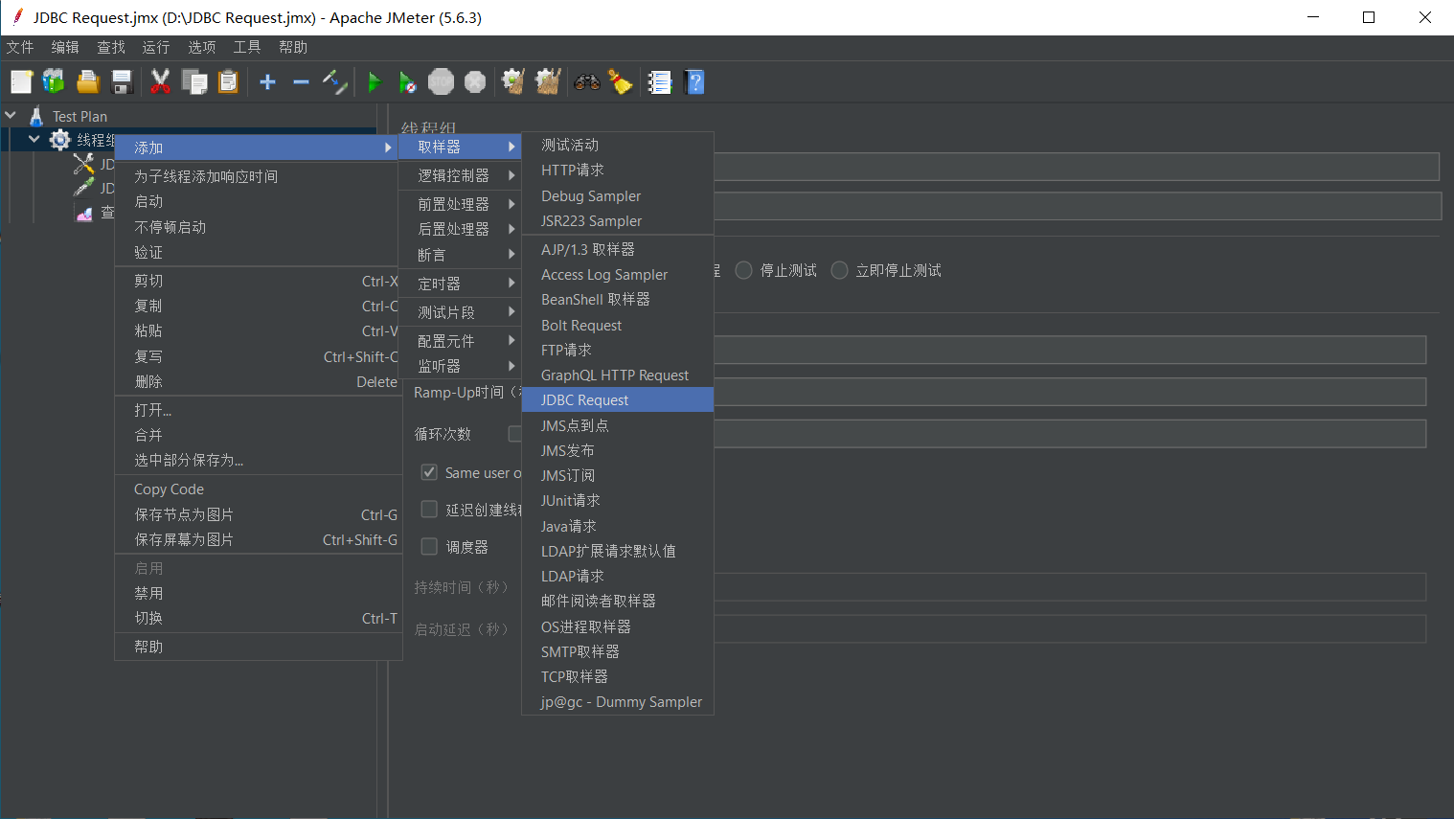Collapse all nodes with the minus icon
This screenshot has width=1454, height=819.
tap(301, 82)
